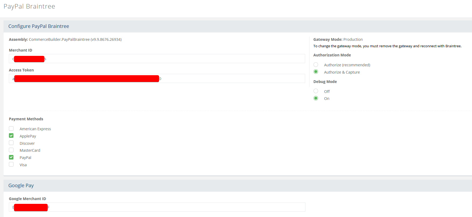Click the Merchant ID label

coord(20,50)
